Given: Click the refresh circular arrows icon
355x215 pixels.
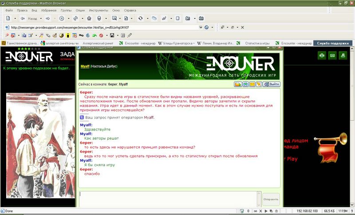Looking at the screenshot, I should click(140, 18).
